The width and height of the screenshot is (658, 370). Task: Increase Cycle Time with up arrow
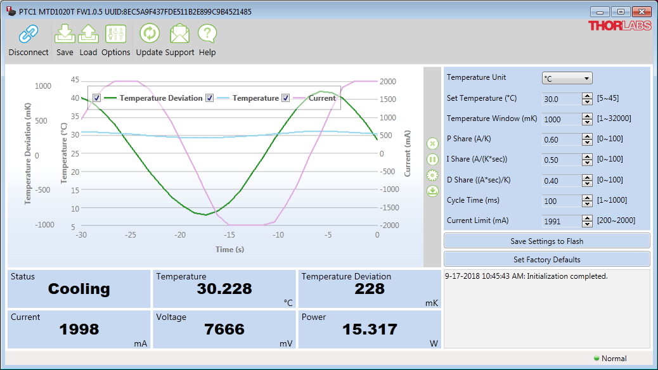[587, 198]
